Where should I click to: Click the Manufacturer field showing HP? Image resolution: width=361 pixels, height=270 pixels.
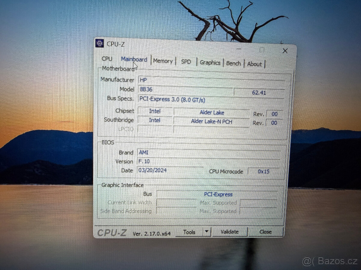[211, 80]
